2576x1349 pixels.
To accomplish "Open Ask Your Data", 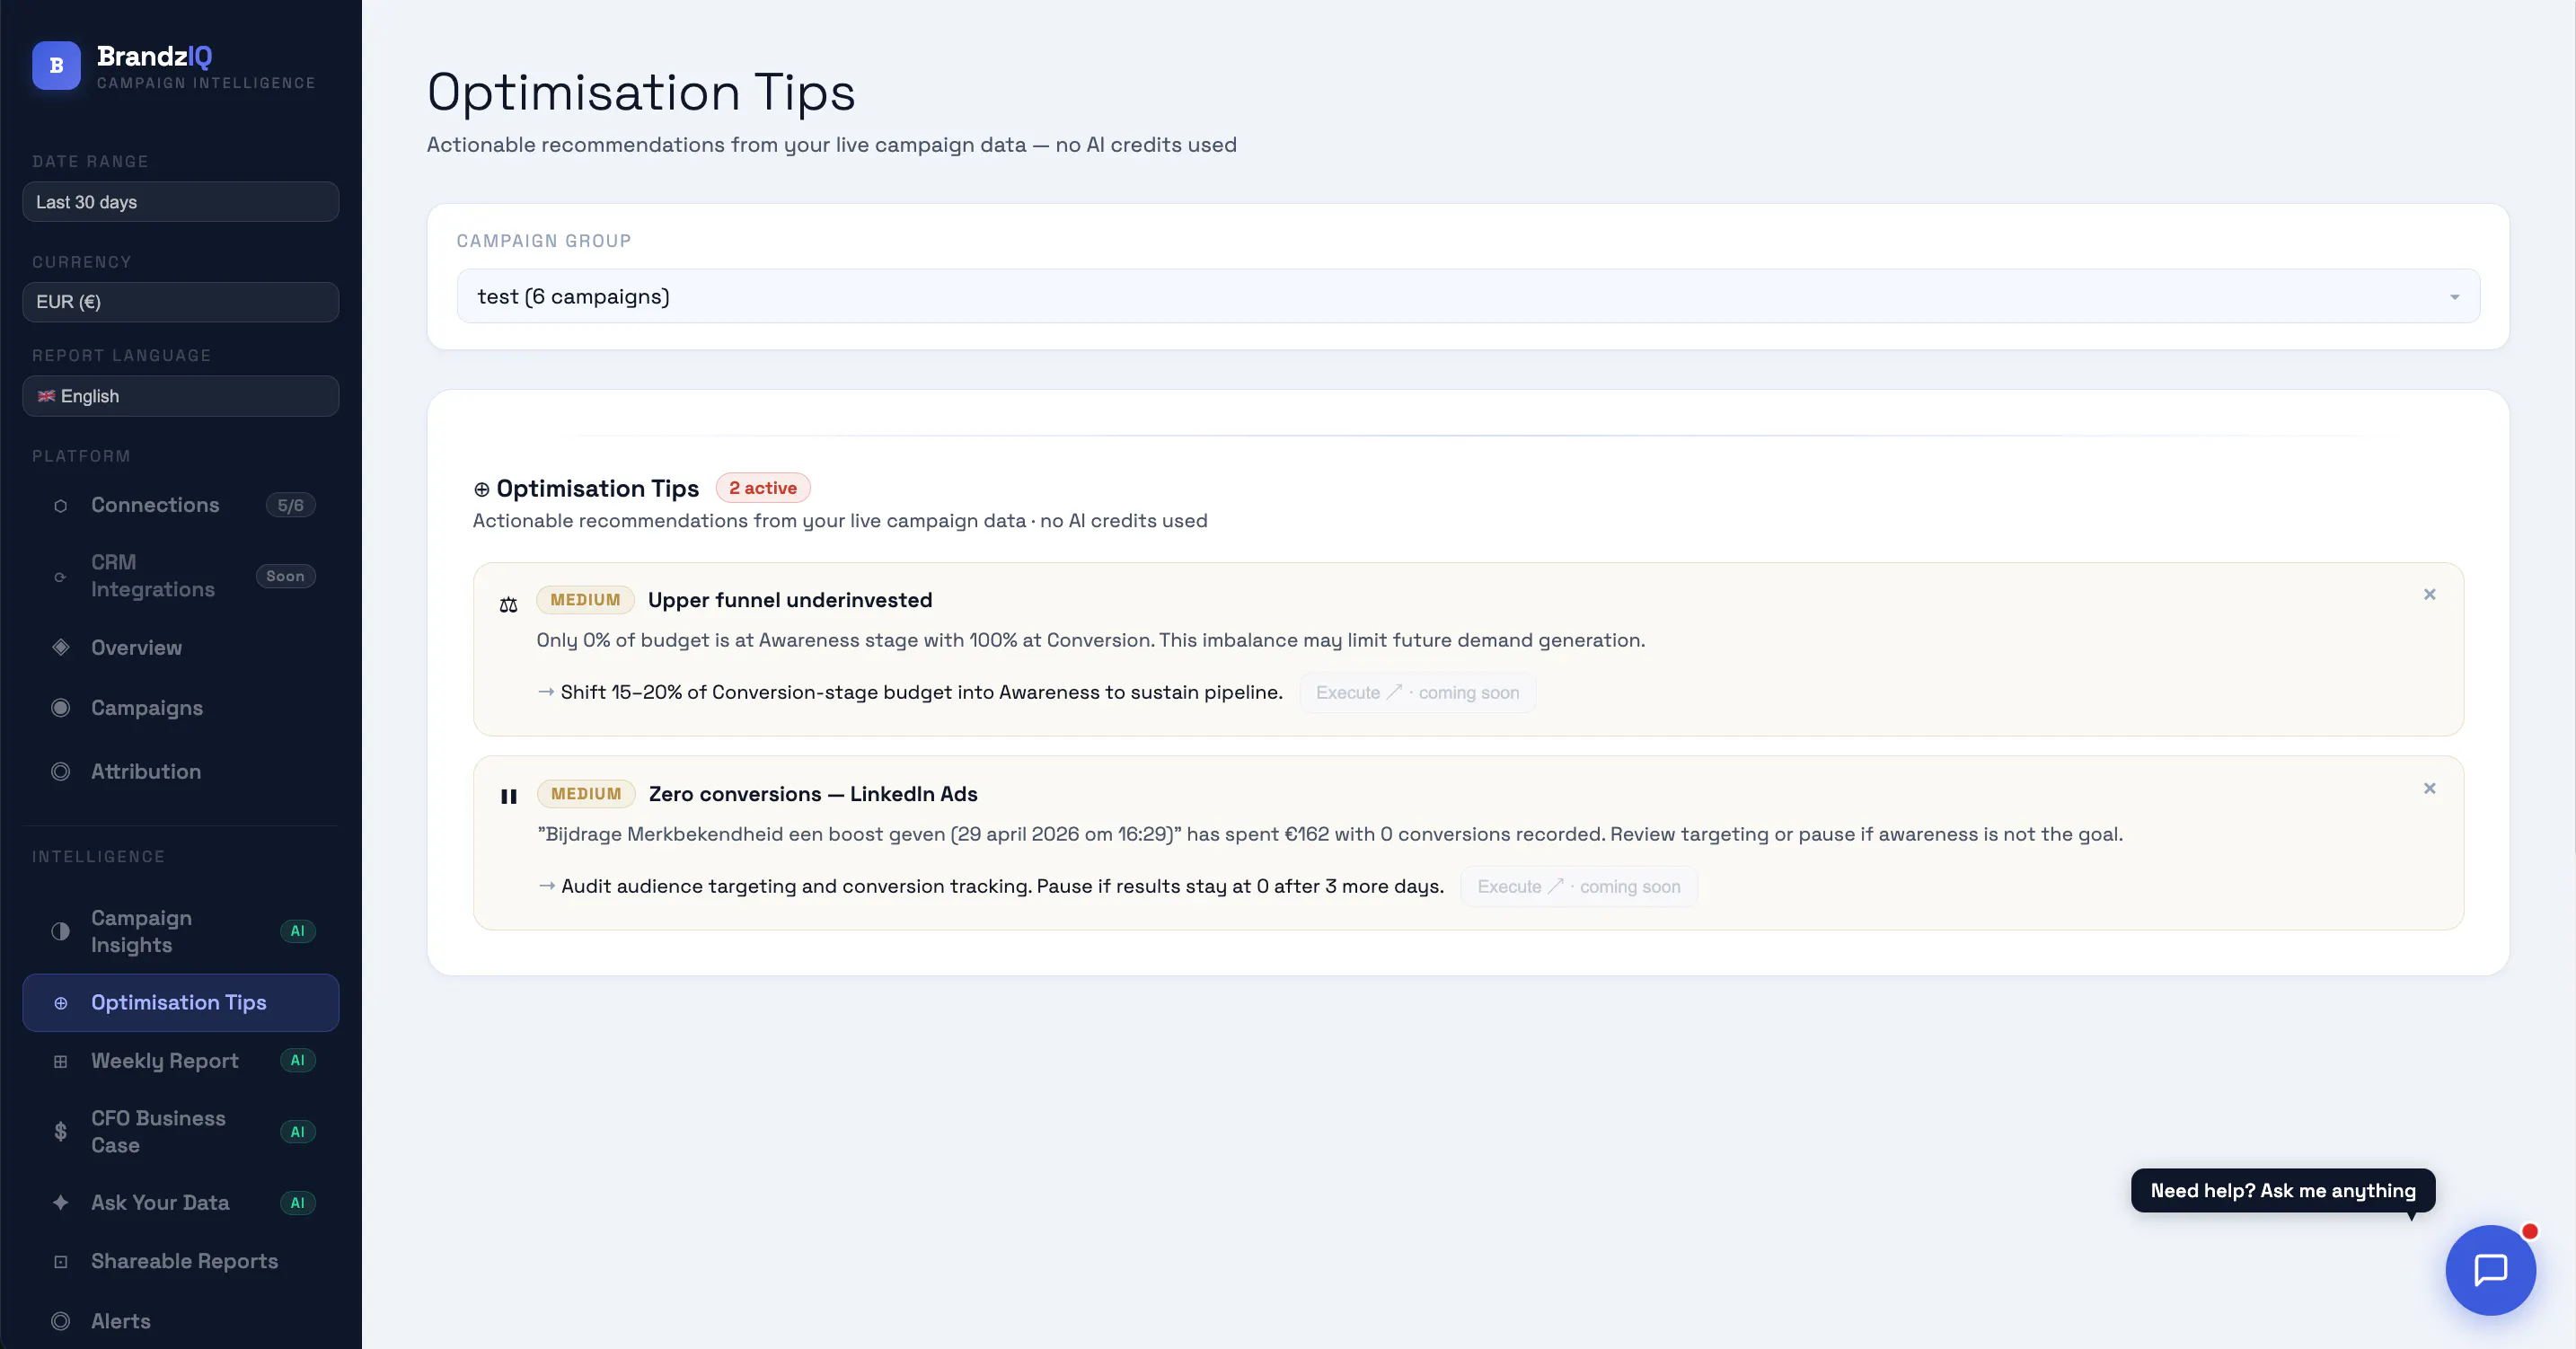I will click(x=180, y=1203).
